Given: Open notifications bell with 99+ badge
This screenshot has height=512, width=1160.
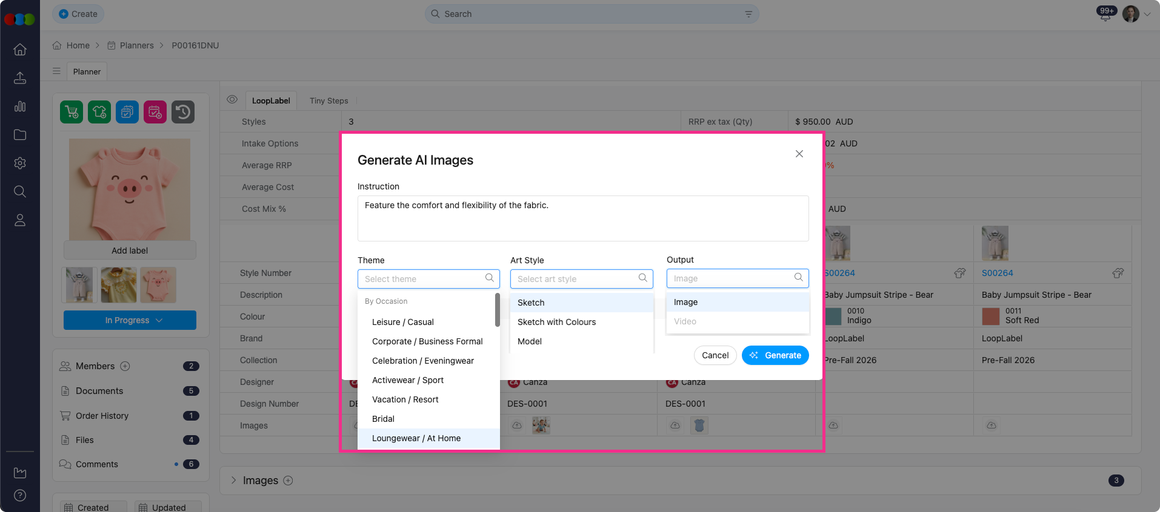Looking at the screenshot, I should pos(1105,15).
